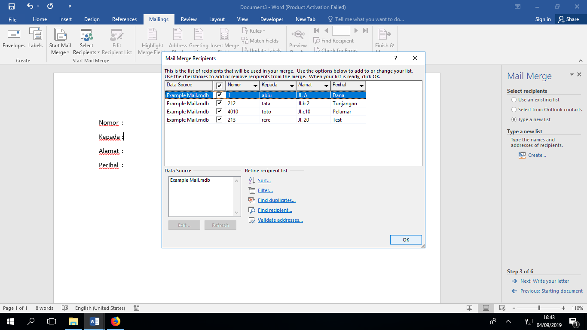Click OK to confirm the recipient list
Image resolution: width=587 pixels, height=330 pixels.
[x=406, y=240]
